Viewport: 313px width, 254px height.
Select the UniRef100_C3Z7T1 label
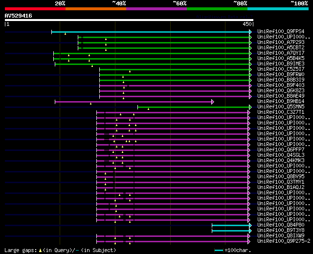tap(281, 112)
